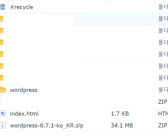
Task: Click the 1.7 KB size cell
Action: (x=120, y=114)
